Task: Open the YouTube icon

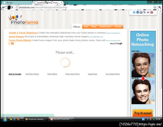Action: pyautogui.click(x=152, y=12)
